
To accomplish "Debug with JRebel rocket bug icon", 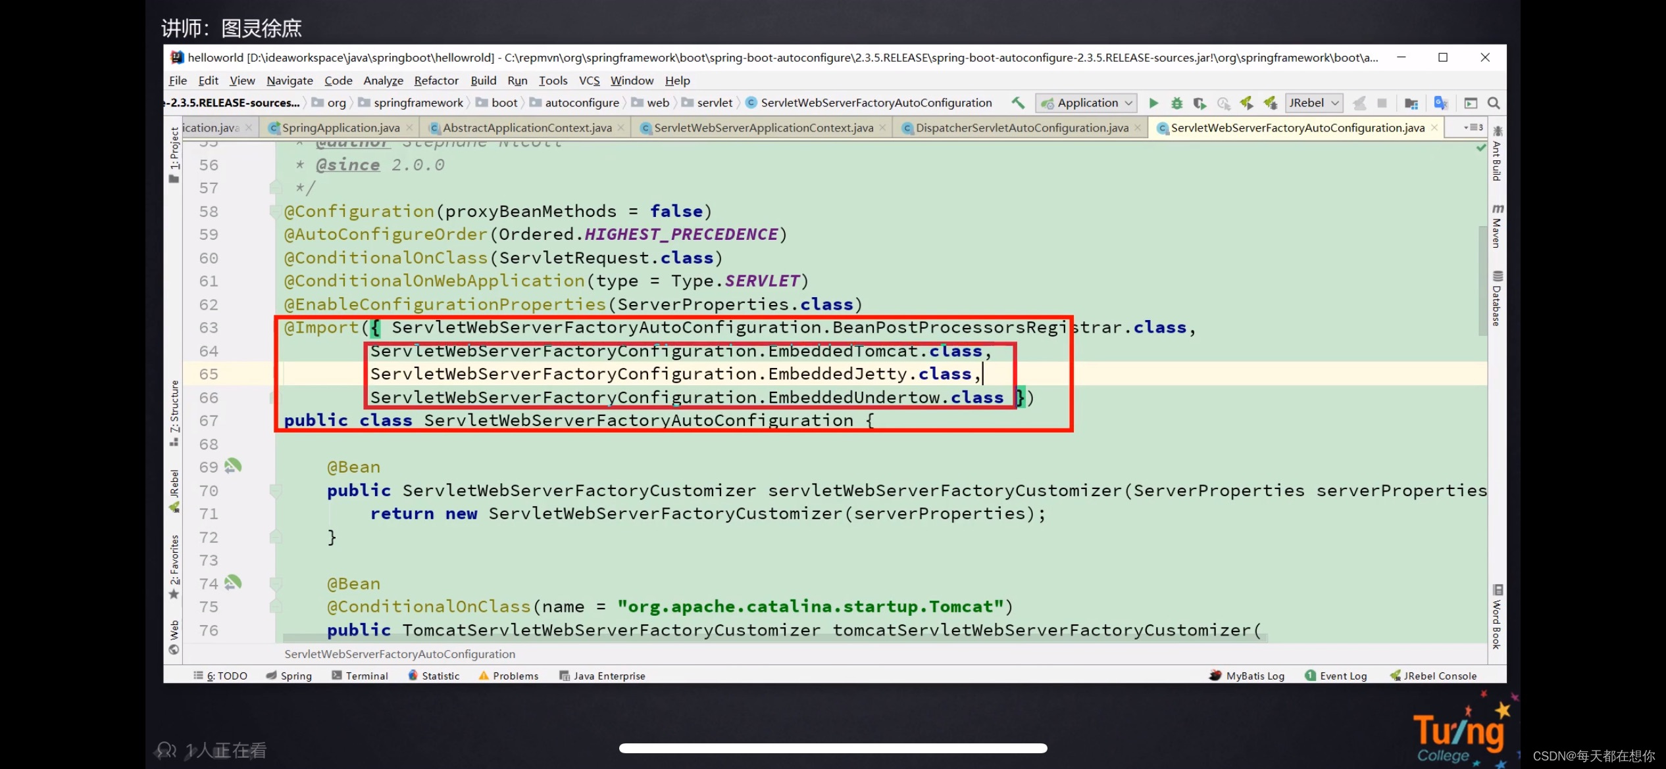I will point(1270,103).
